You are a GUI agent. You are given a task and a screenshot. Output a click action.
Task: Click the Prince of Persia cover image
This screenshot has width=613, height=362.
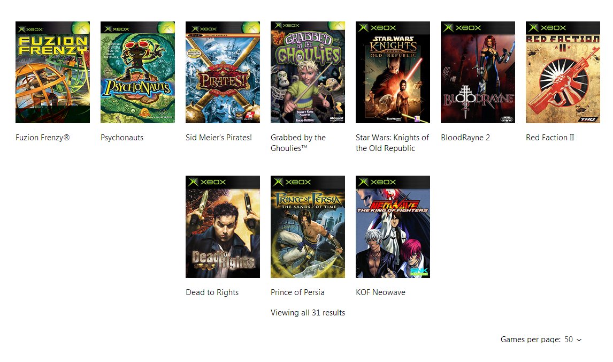308,227
